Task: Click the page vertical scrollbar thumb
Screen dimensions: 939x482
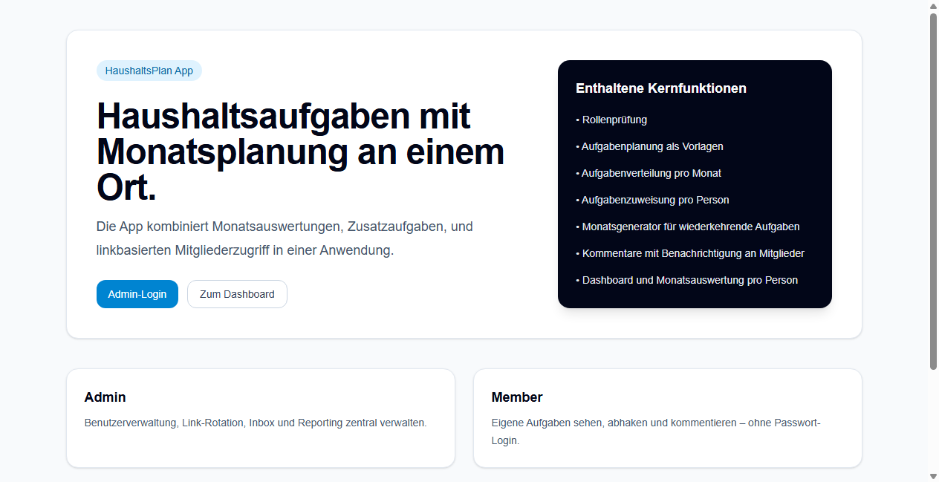Action: click(x=933, y=191)
